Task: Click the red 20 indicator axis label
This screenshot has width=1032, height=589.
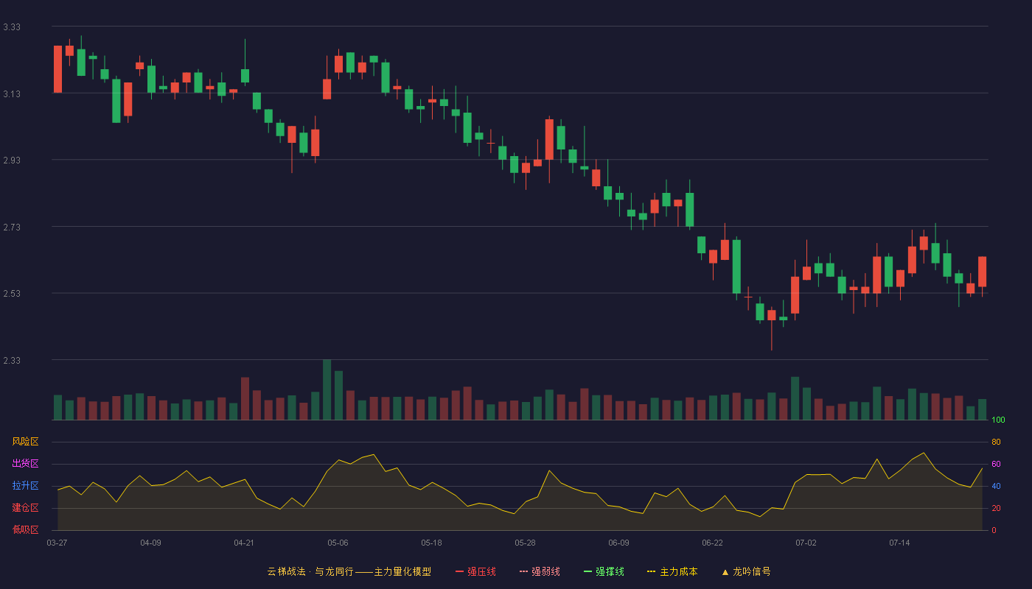Action: point(996,509)
